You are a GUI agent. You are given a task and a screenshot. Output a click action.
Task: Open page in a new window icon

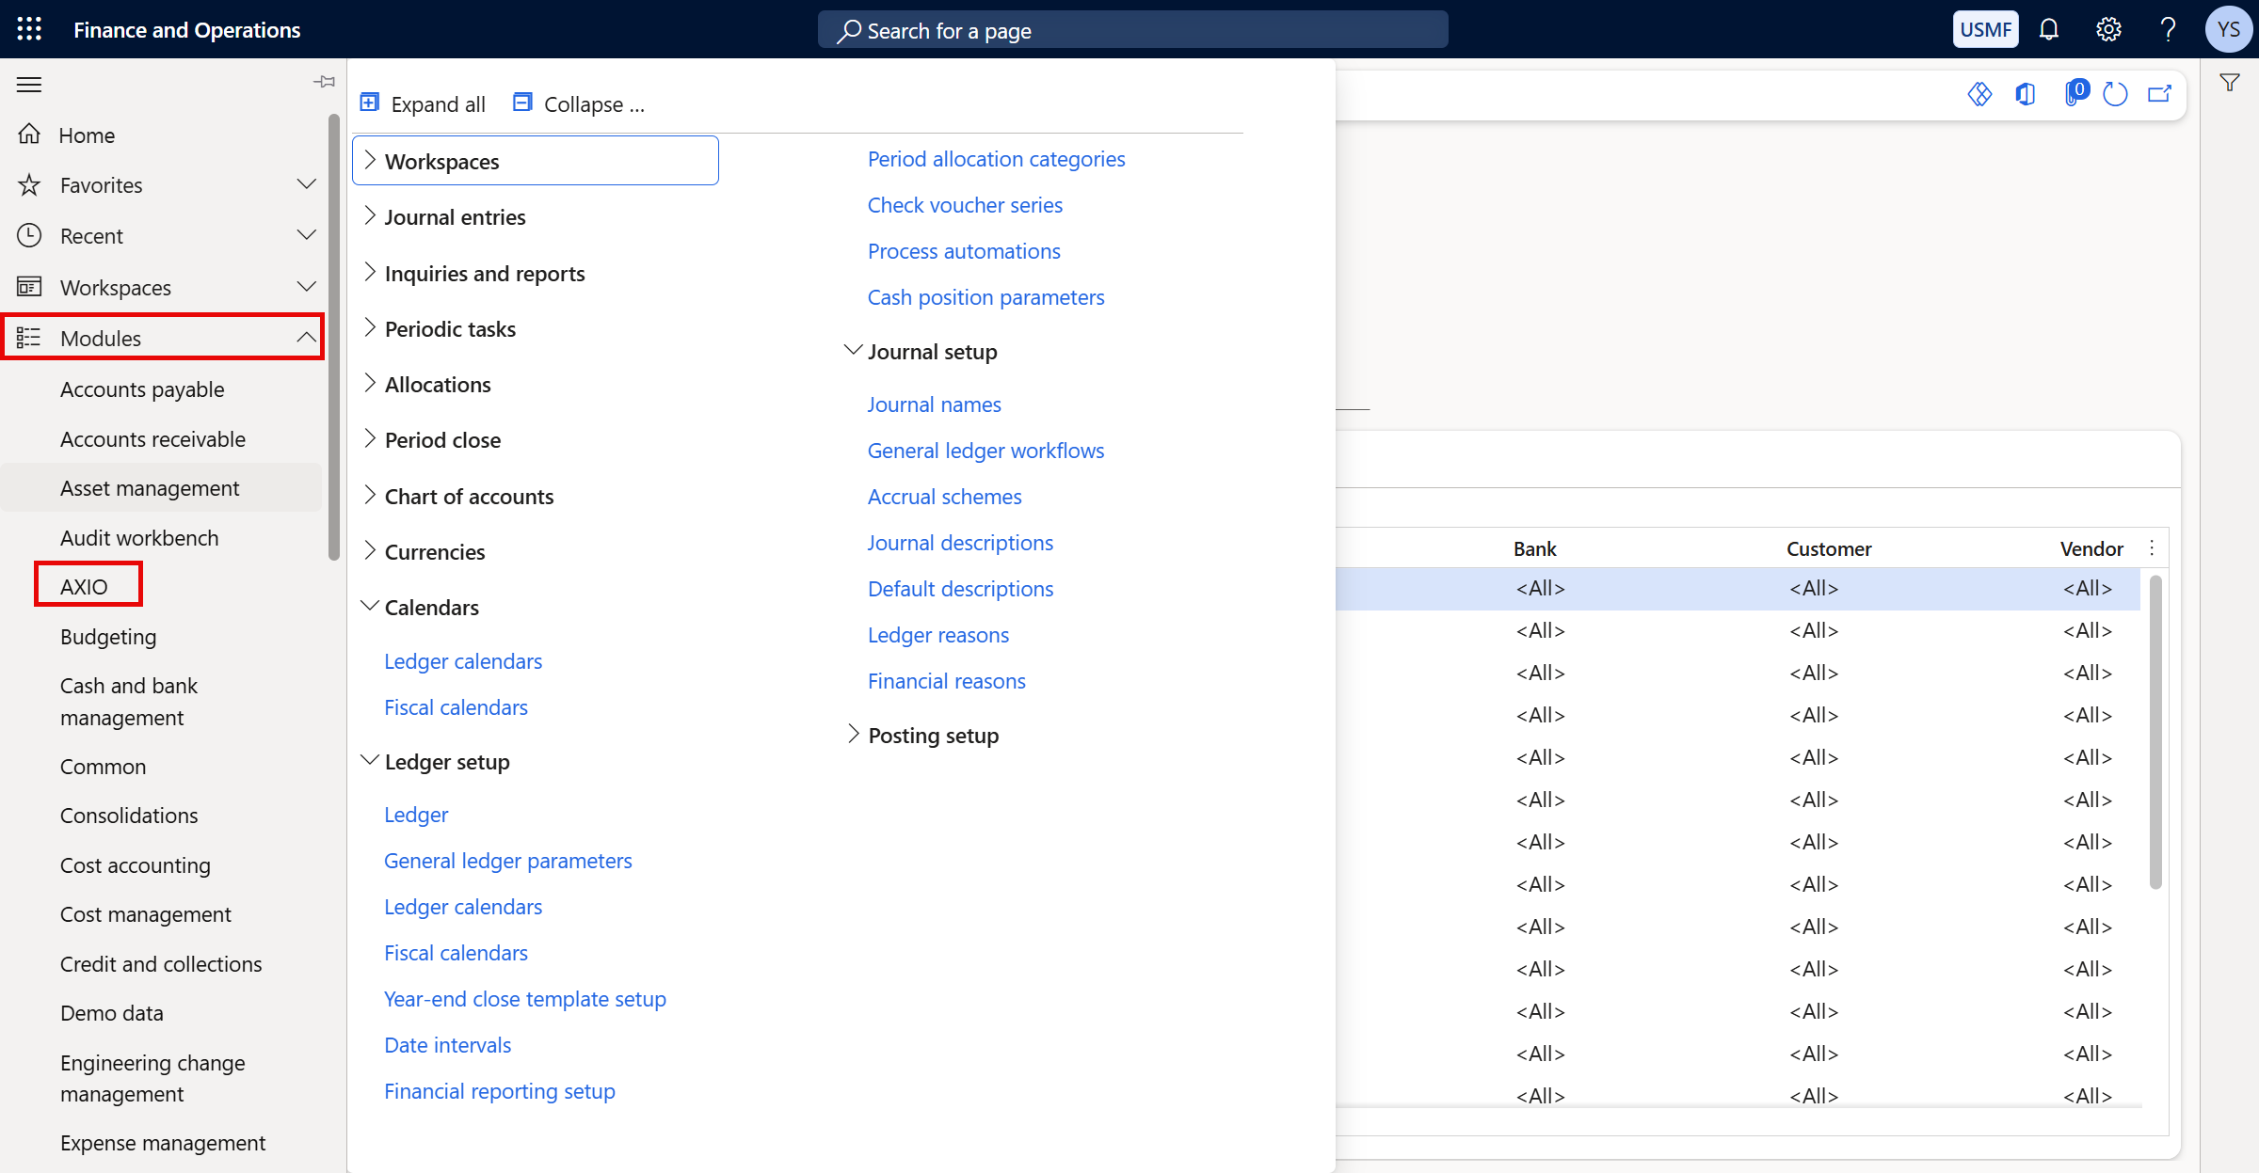tap(2160, 94)
